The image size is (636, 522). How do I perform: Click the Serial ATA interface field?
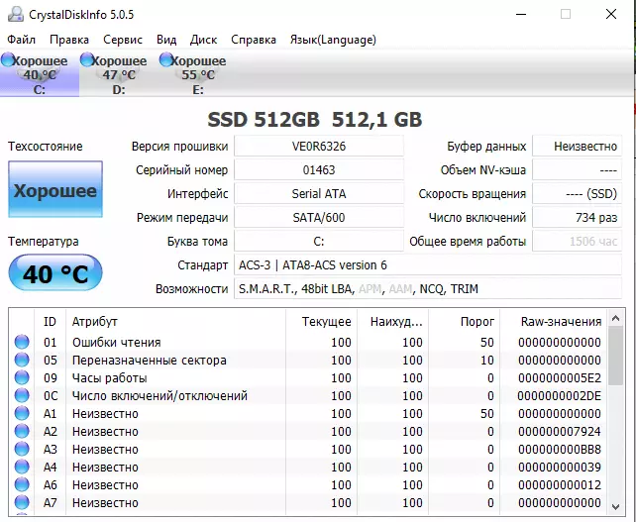tap(319, 193)
